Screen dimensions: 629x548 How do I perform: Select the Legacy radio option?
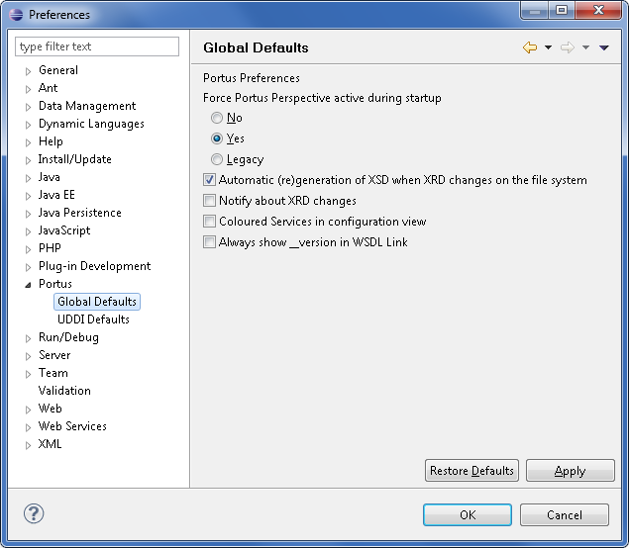click(x=217, y=159)
